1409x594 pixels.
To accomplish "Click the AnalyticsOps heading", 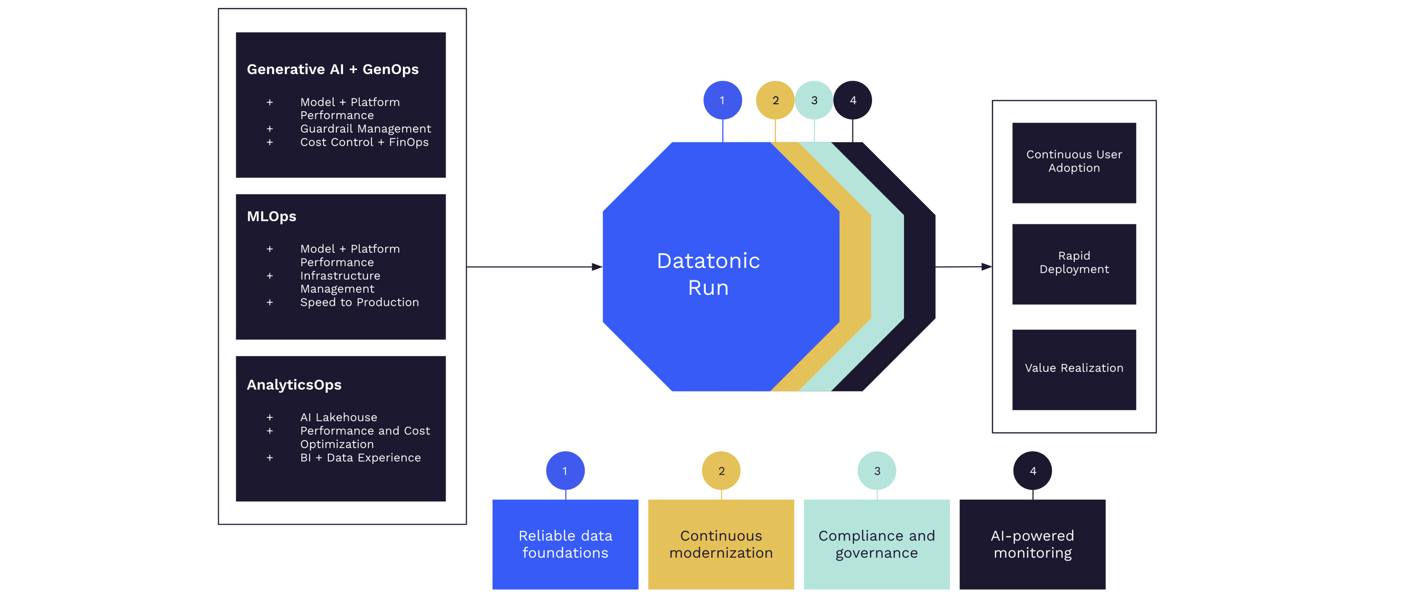I will (294, 385).
